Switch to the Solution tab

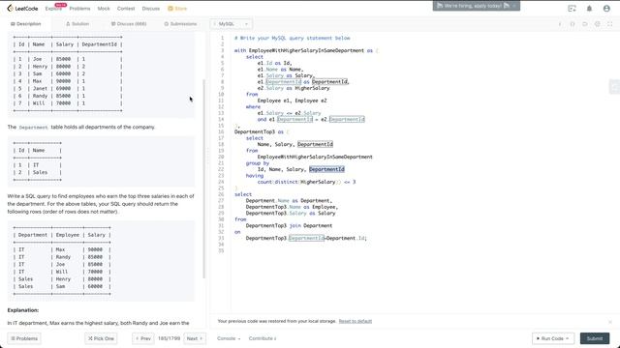[77, 24]
